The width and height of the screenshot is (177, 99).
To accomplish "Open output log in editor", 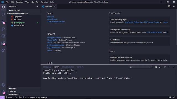I will 165,67.
